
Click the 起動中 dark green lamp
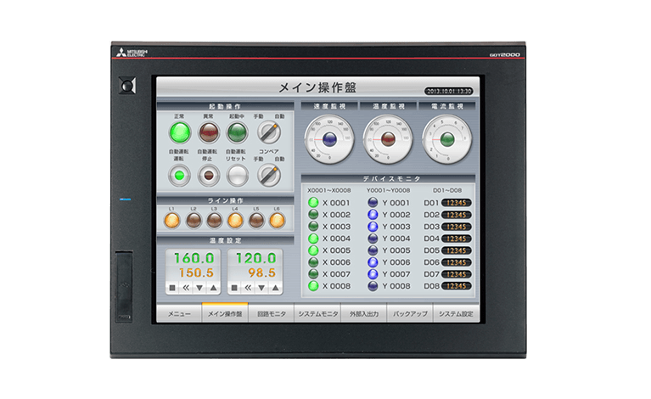[237, 132]
